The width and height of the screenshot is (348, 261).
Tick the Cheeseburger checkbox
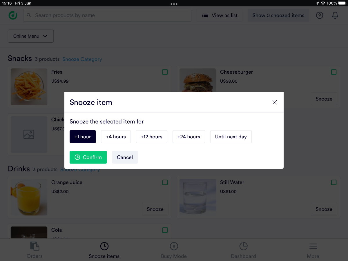click(x=334, y=72)
